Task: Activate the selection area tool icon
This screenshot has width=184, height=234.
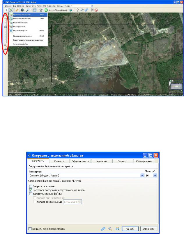Action: click(x=11, y=10)
